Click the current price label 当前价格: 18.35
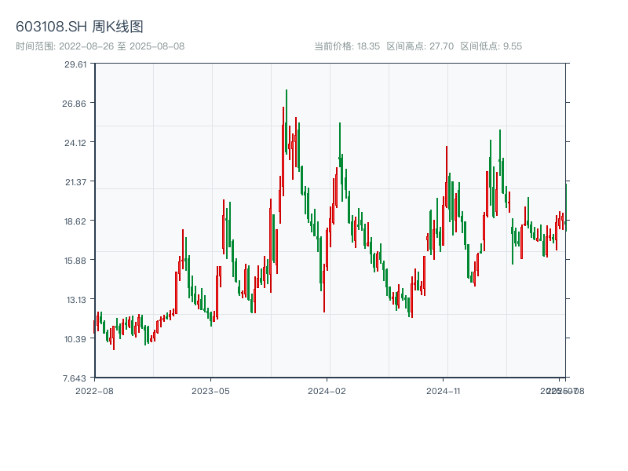The height and width of the screenshot is (471, 628). (x=347, y=46)
